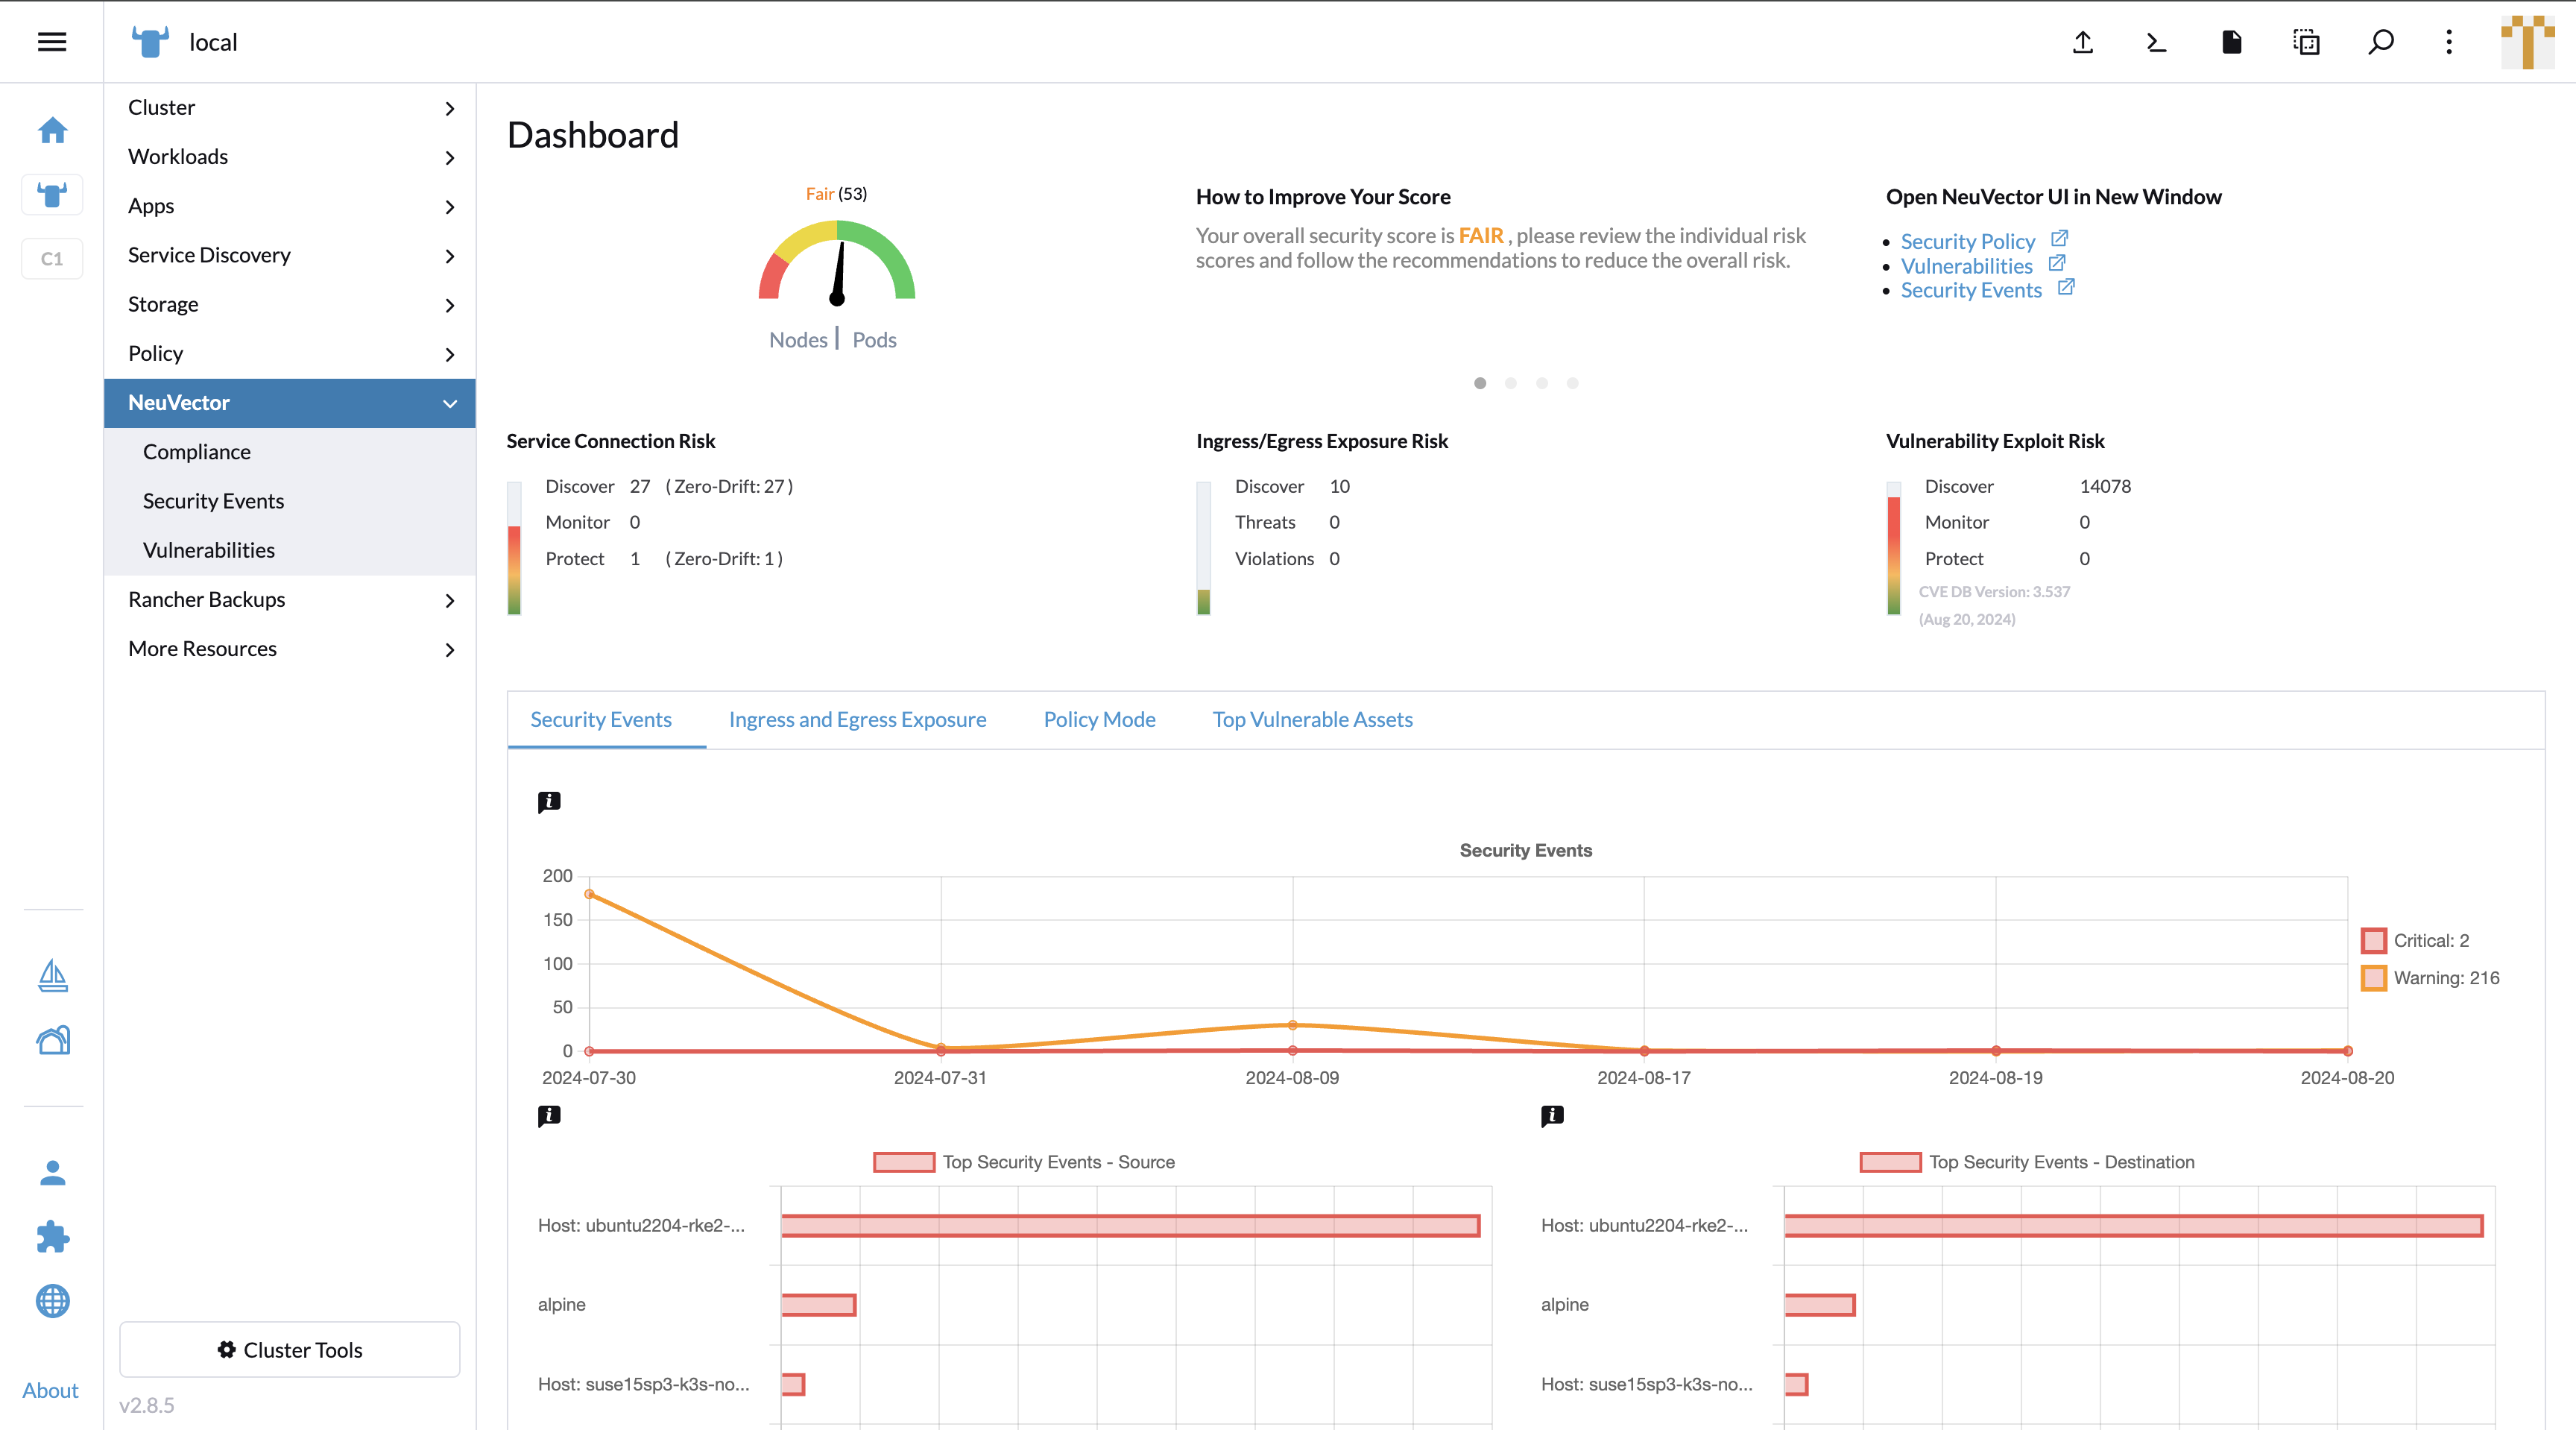Switch to the Top Vulnerable Assets tab
Viewport: 2576px width, 1430px height.
pos(1312,719)
